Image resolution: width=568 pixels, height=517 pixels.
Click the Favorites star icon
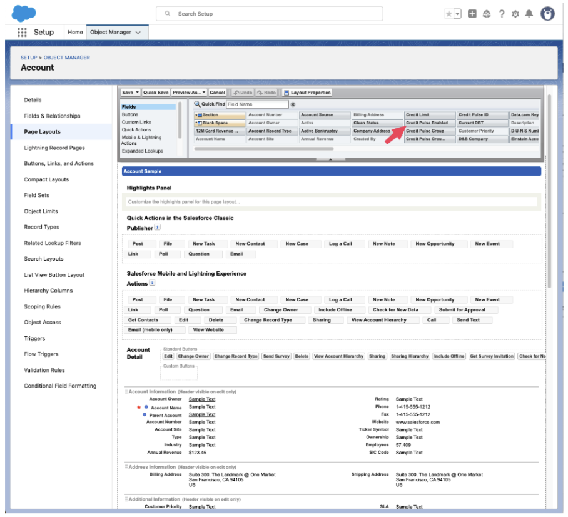(449, 14)
